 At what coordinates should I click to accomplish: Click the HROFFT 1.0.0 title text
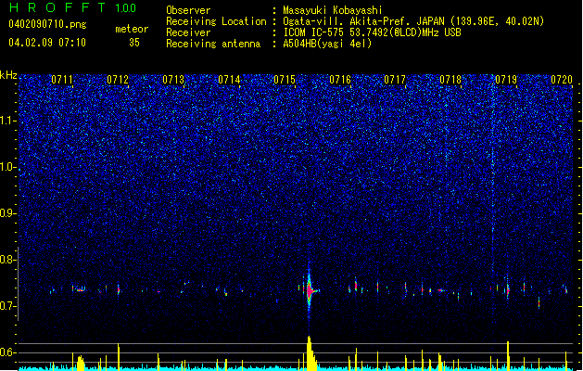coord(72,7)
